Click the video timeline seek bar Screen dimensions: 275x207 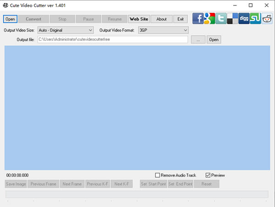[137, 194]
